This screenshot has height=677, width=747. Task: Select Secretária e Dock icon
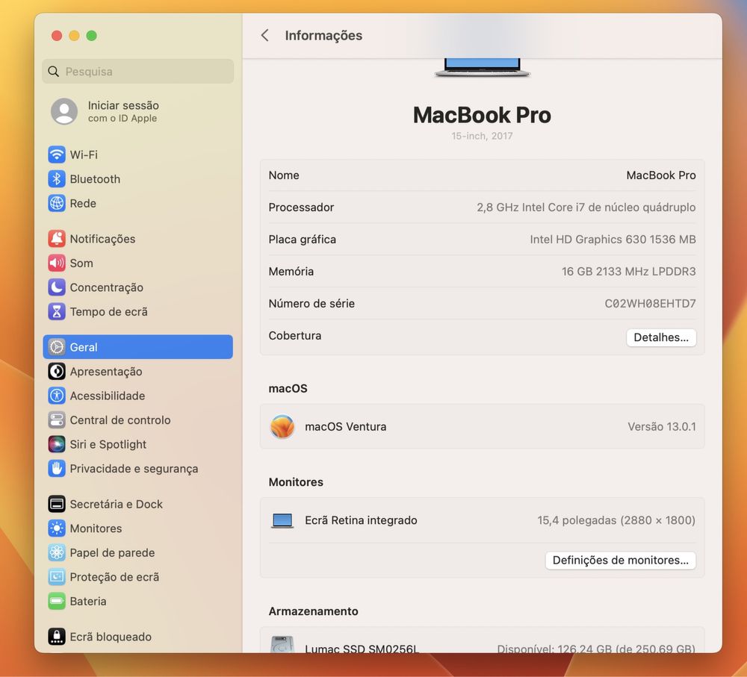pyautogui.click(x=57, y=504)
